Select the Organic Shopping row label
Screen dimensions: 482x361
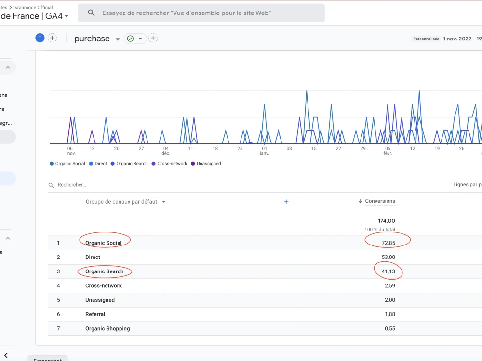pyautogui.click(x=107, y=328)
